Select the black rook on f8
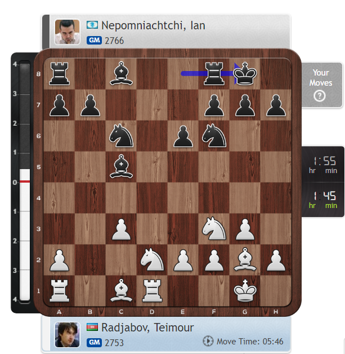The width and height of the screenshot is (345, 354). (x=214, y=74)
